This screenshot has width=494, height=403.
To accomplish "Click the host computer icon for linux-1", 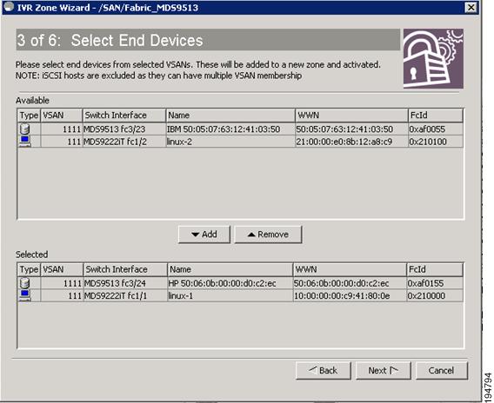I will click(24, 295).
